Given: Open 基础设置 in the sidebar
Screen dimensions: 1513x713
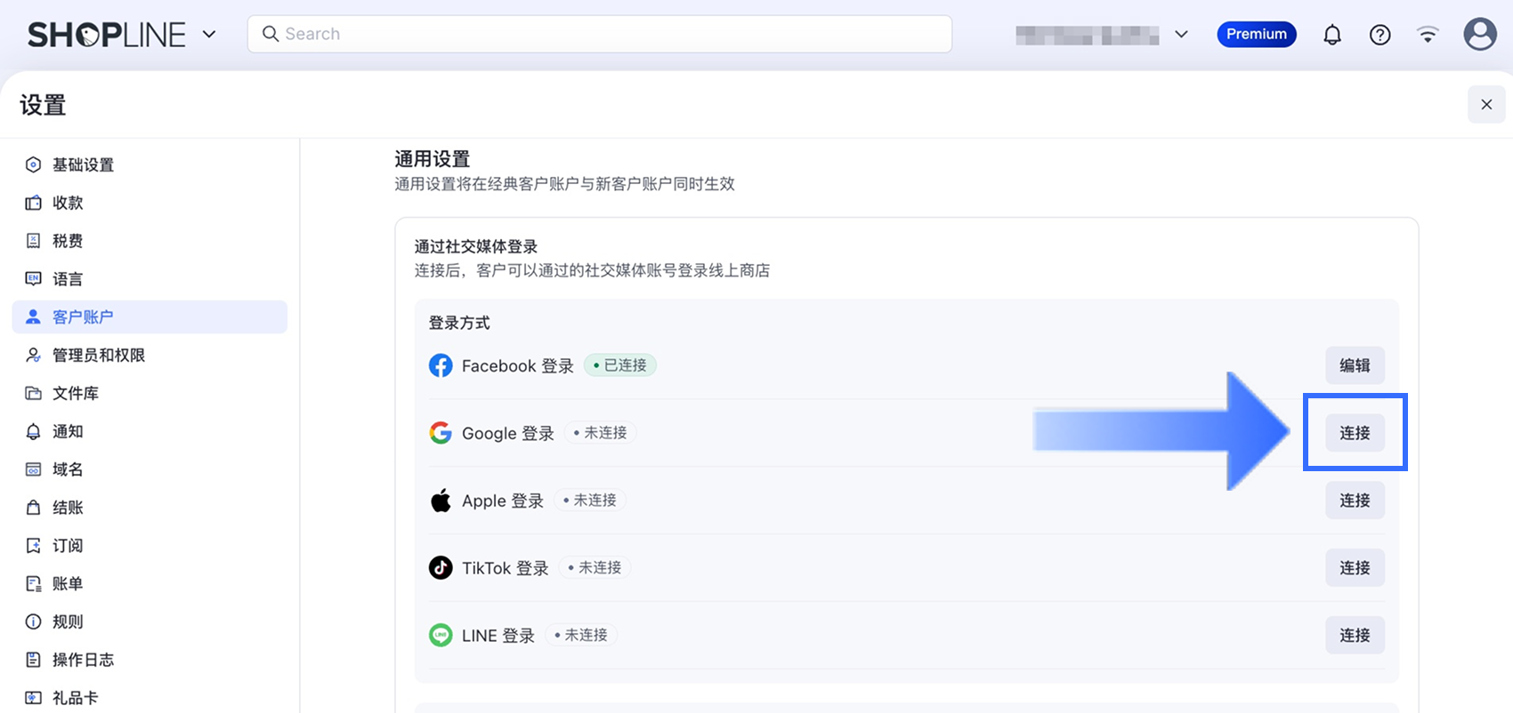Looking at the screenshot, I should pos(83,164).
